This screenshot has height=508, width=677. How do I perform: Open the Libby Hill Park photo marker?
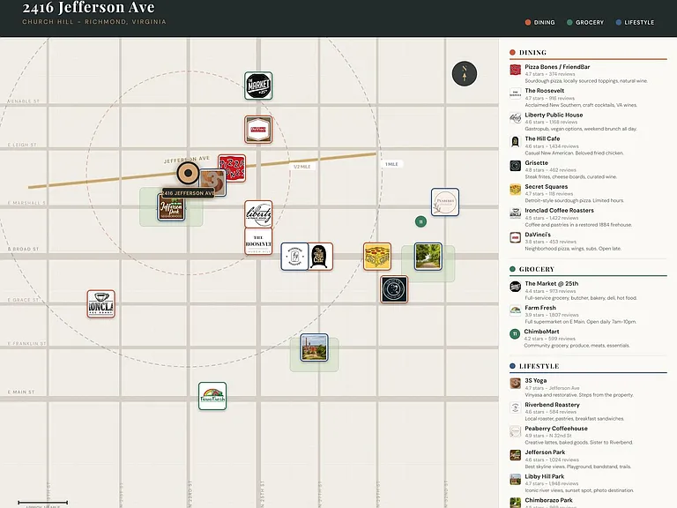click(x=314, y=347)
